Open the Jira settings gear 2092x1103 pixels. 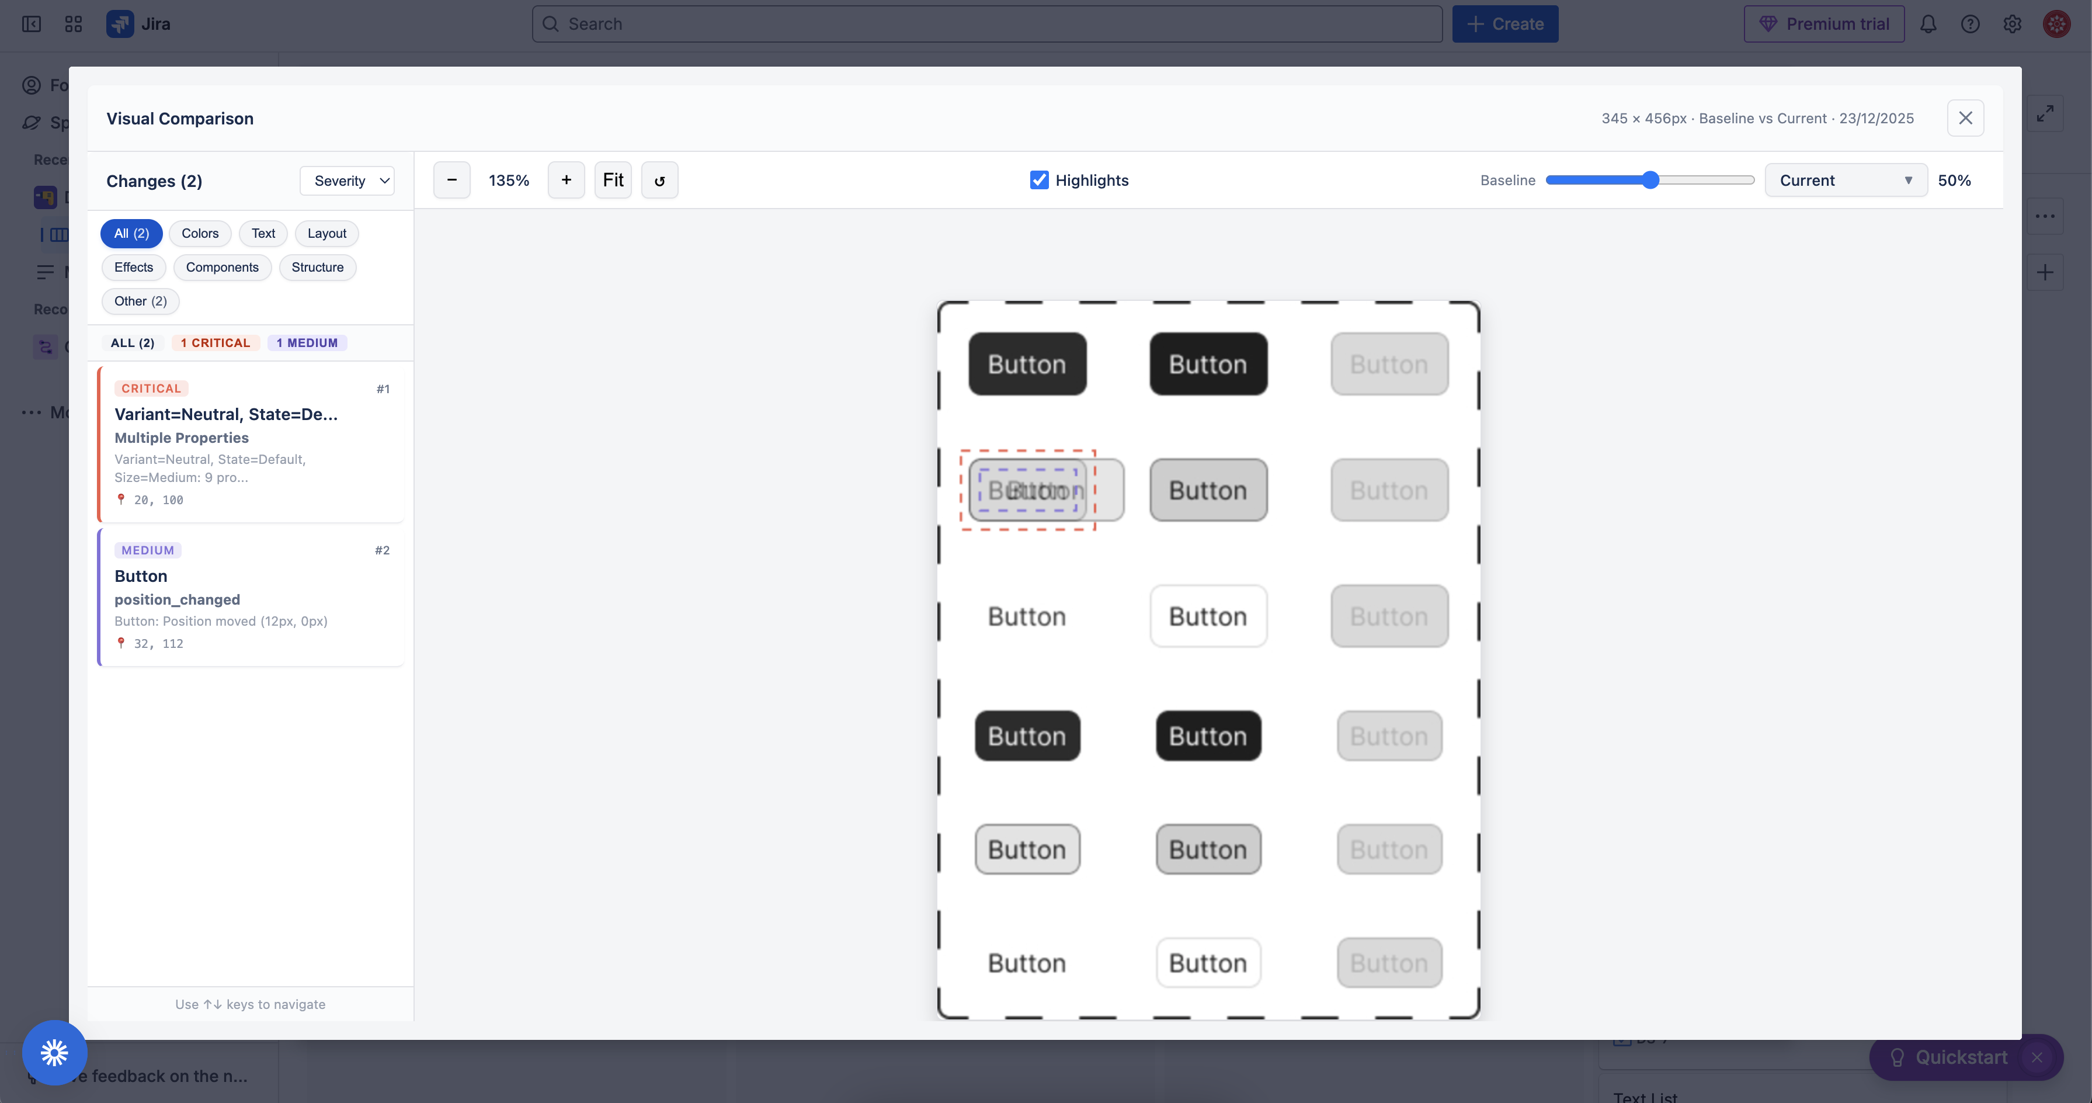click(x=2011, y=25)
